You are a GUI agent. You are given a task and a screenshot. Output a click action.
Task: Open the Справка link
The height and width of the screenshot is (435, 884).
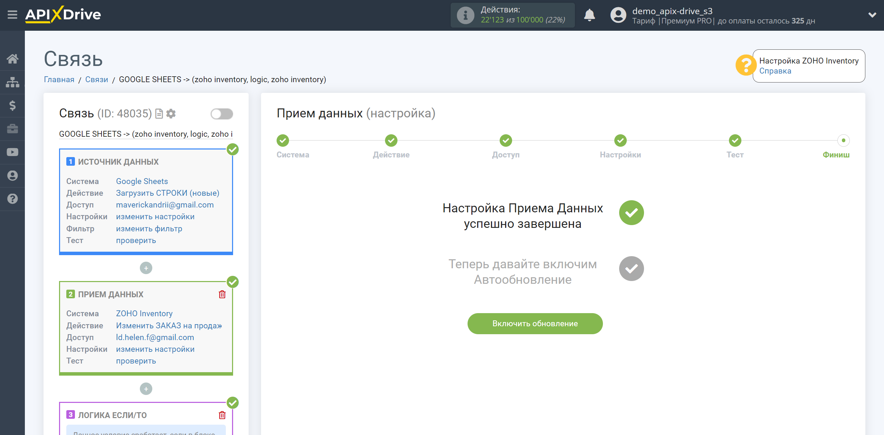pyautogui.click(x=775, y=71)
